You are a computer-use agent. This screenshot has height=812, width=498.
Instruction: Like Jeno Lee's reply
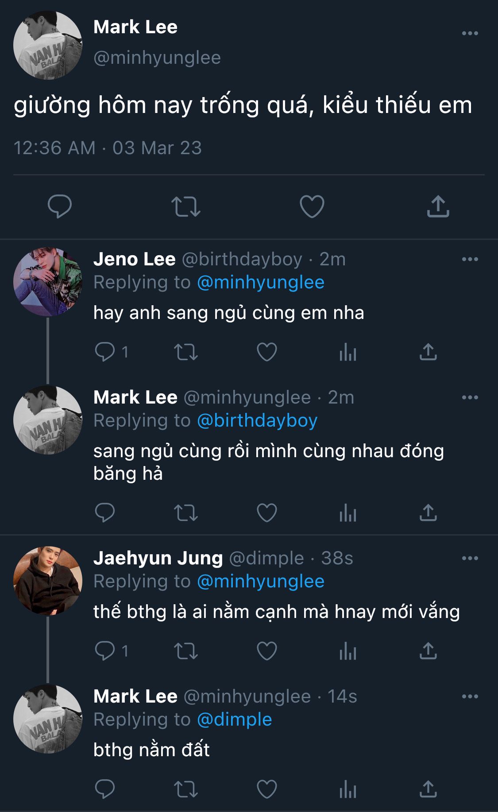point(267,352)
